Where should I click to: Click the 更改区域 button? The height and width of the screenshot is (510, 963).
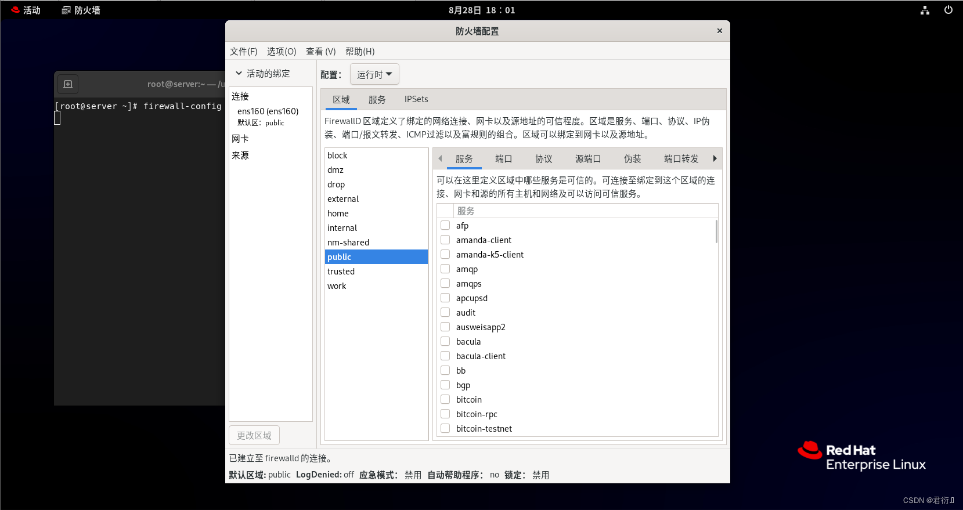[x=254, y=435]
